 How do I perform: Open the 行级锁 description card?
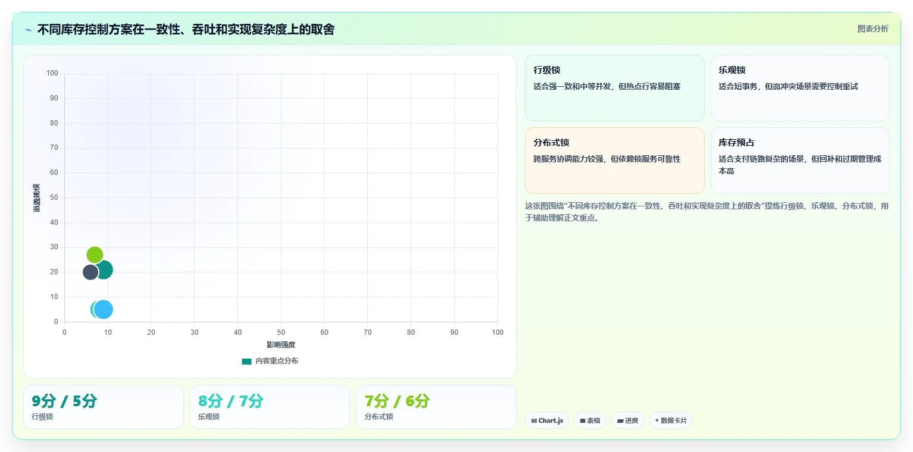pyautogui.click(x=614, y=88)
